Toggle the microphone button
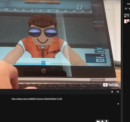This screenshot has width=130, height=122. tap(102, 121)
